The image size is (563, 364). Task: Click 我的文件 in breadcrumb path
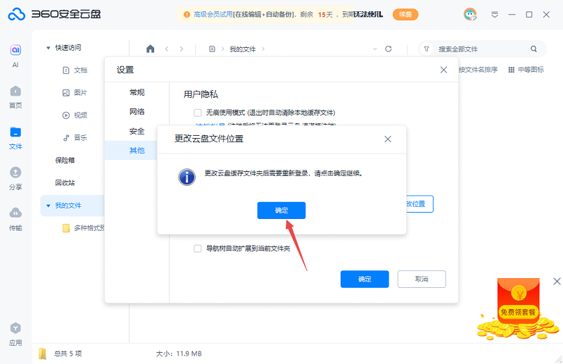coord(243,49)
